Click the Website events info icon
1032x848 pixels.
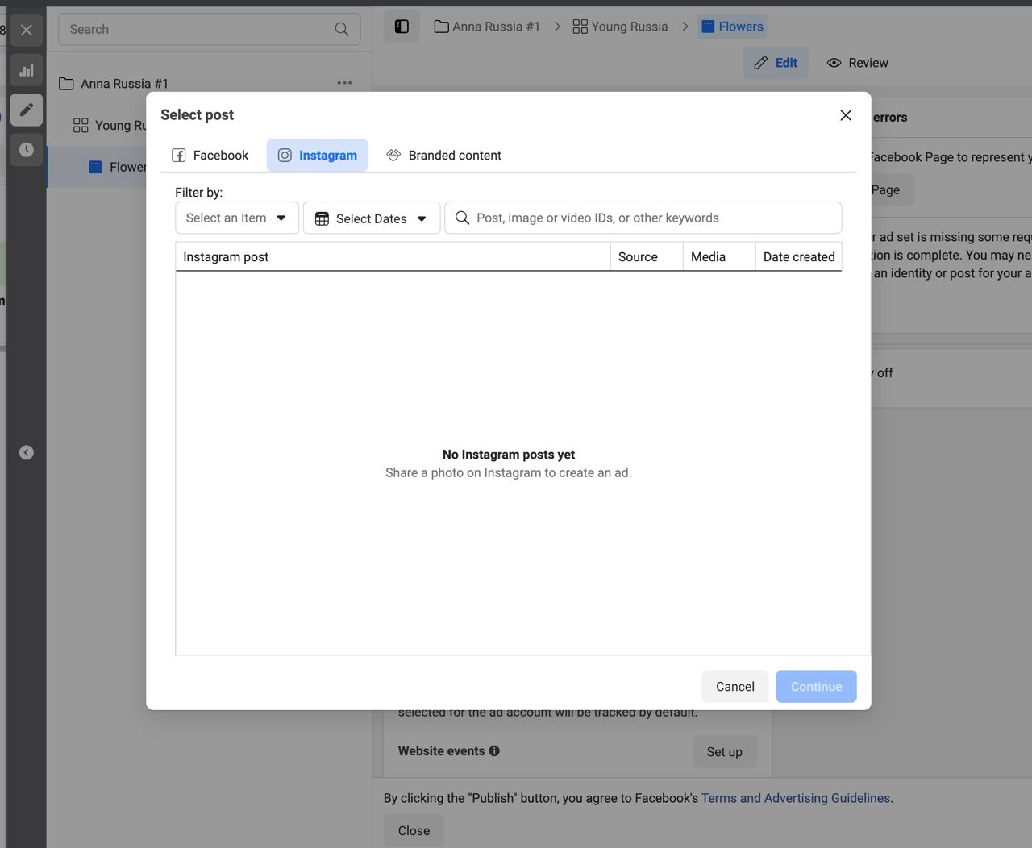click(x=494, y=750)
